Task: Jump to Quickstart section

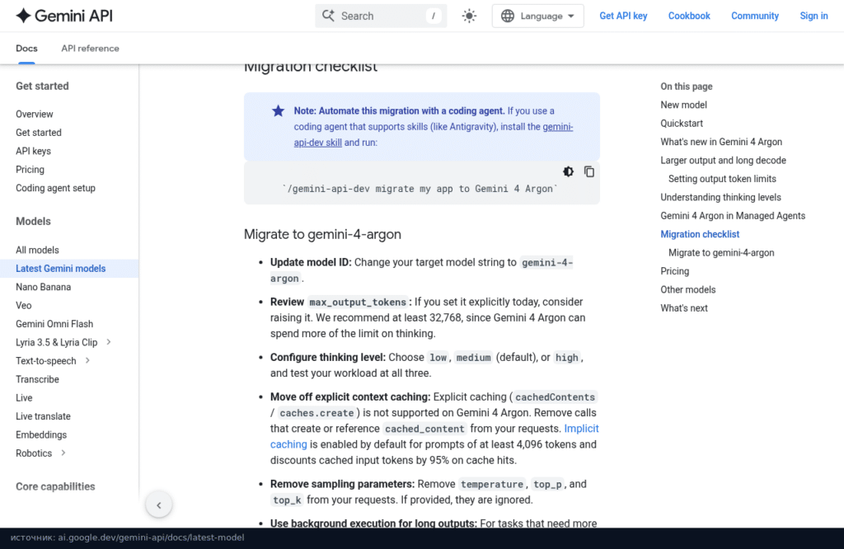Action: coord(682,124)
